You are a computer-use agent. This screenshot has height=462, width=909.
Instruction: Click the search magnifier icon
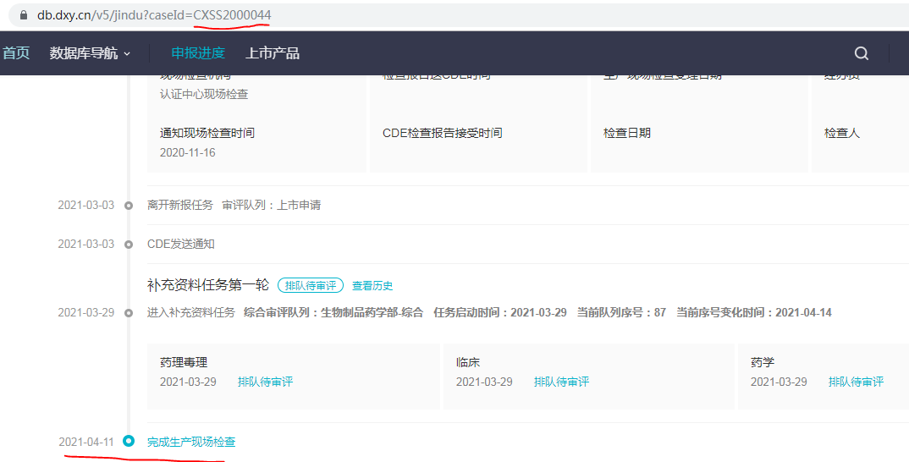(862, 53)
